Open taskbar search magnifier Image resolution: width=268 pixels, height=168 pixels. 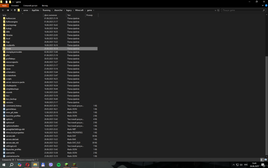coord(12,165)
